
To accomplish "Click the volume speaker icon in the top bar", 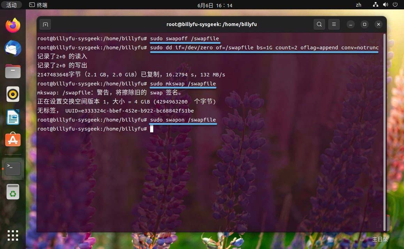I will pyautogui.click(x=386, y=5).
